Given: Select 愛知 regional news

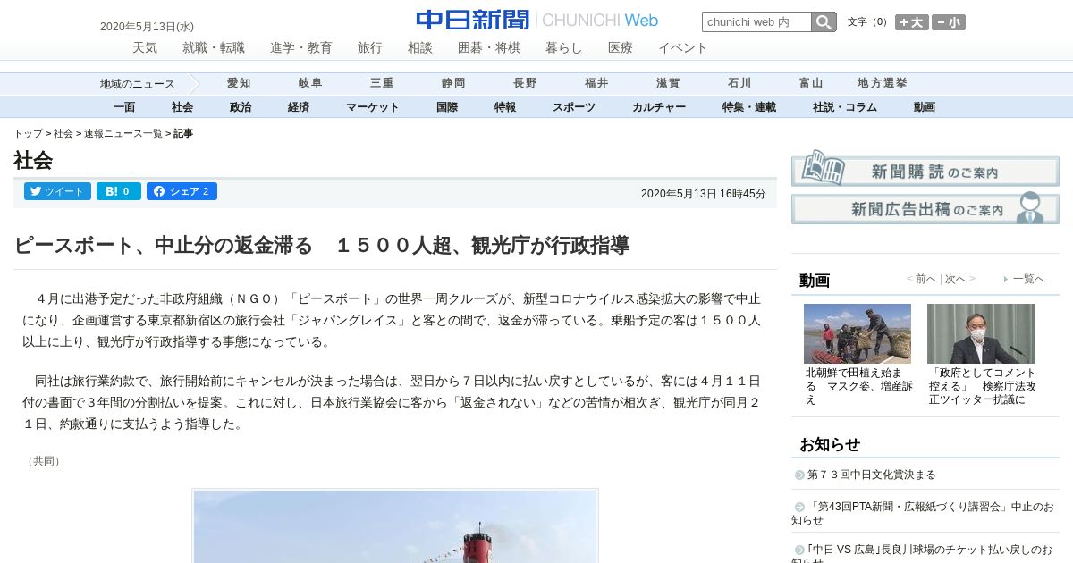Looking at the screenshot, I should [x=239, y=83].
